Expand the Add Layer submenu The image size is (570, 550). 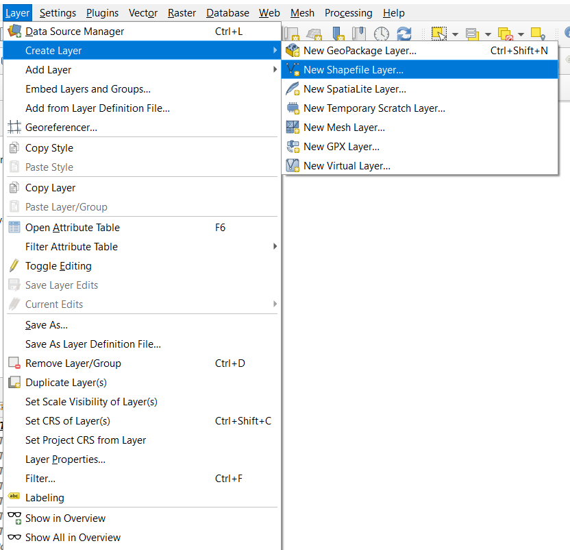click(48, 70)
